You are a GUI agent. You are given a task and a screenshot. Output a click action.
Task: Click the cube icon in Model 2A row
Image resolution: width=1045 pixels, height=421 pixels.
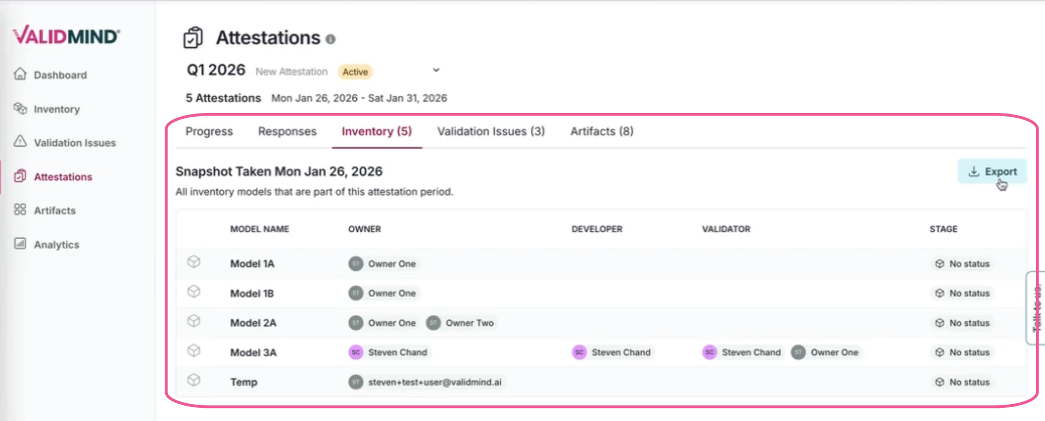194,321
